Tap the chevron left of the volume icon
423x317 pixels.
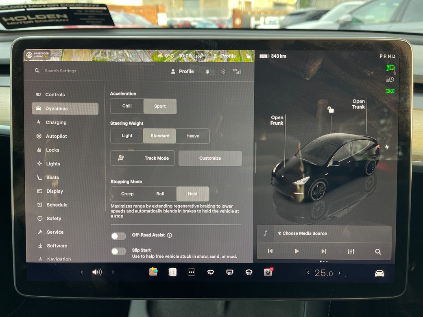pos(82,272)
